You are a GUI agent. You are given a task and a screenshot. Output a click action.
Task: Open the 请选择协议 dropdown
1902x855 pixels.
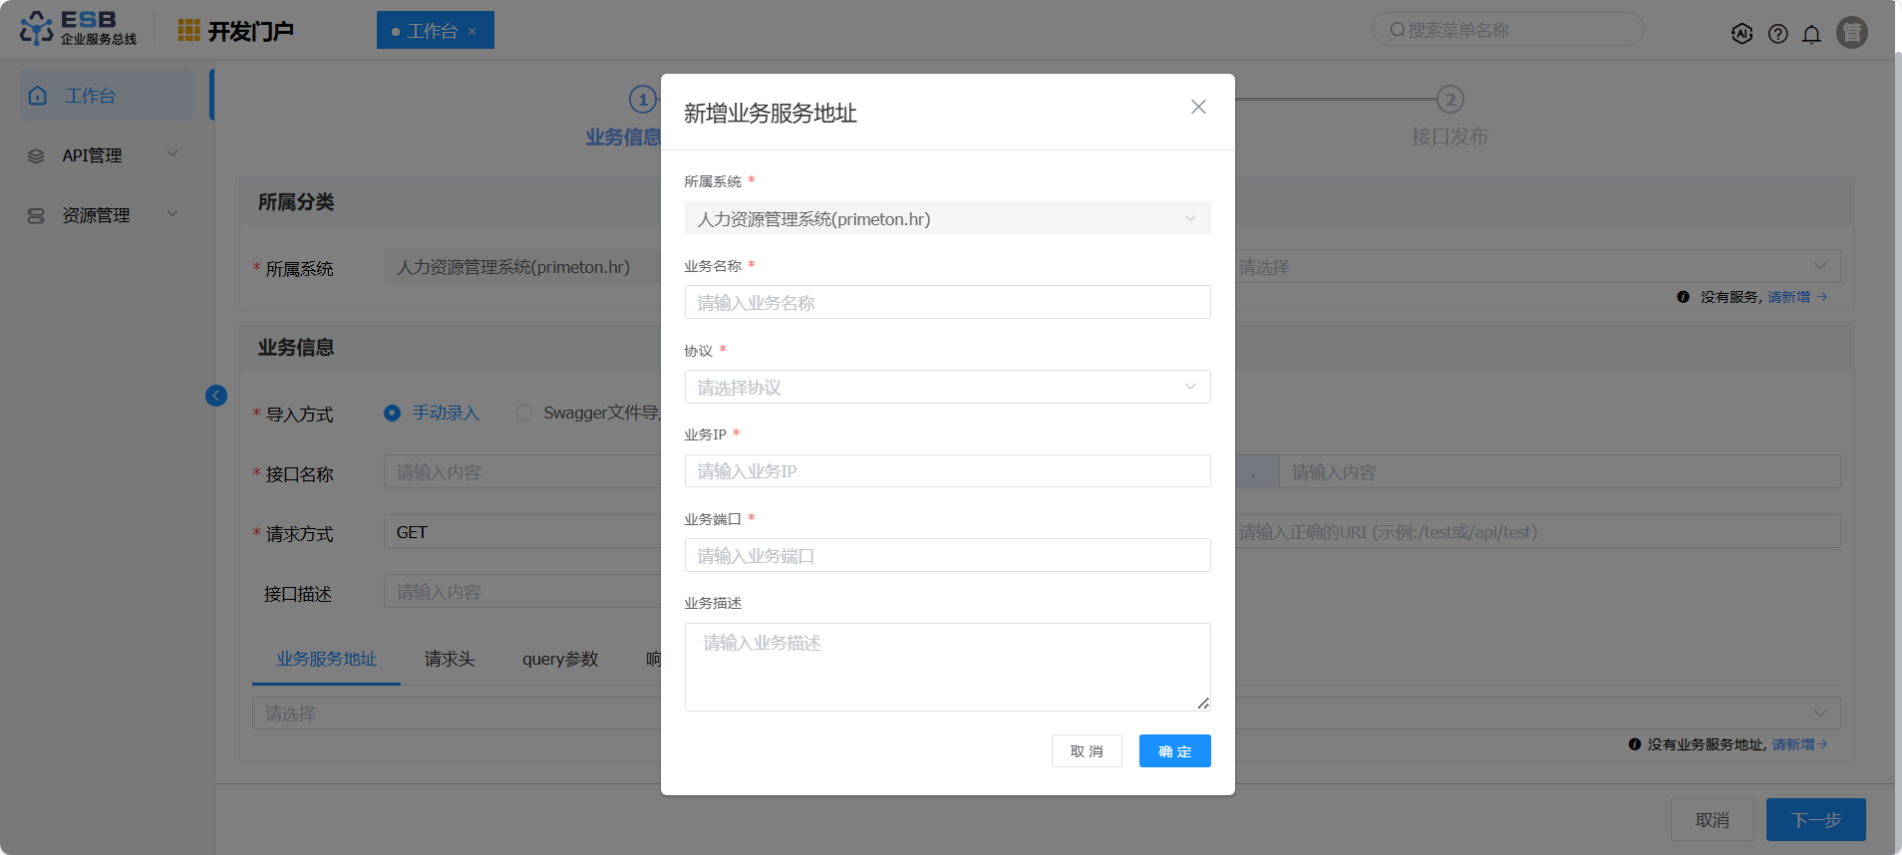947,387
